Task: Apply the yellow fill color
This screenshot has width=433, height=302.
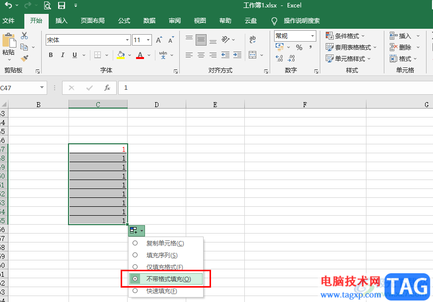Action: pos(121,55)
